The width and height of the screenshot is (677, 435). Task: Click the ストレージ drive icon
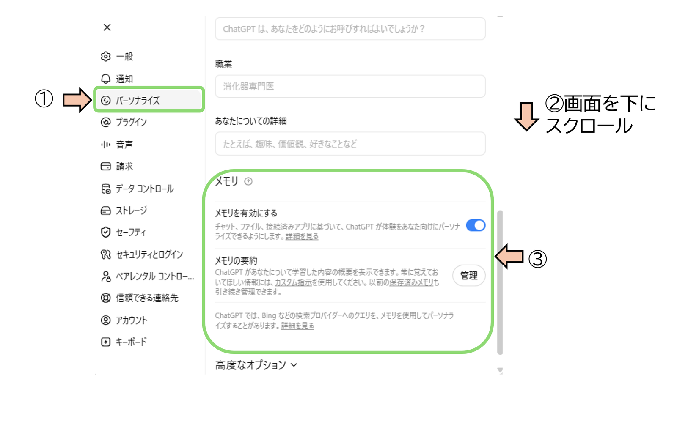pyautogui.click(x=106, y=211)
